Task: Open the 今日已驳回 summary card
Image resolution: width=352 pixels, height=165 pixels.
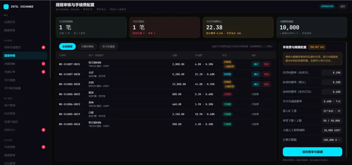Action: tap(165, 27)
